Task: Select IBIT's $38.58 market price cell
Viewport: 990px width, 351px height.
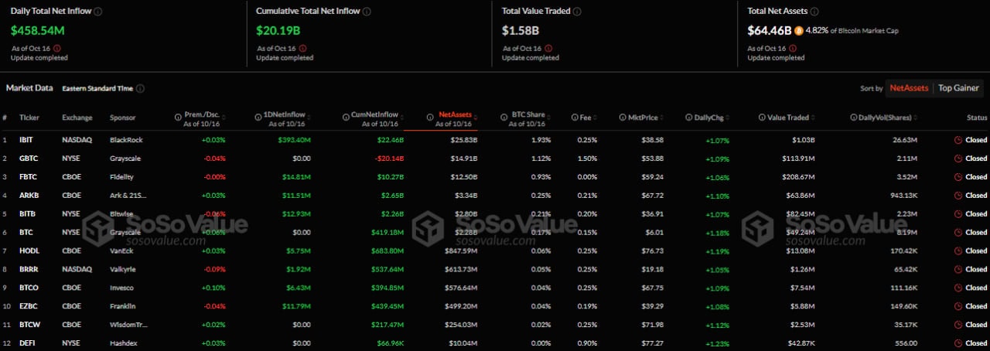Action: point(652,141)
